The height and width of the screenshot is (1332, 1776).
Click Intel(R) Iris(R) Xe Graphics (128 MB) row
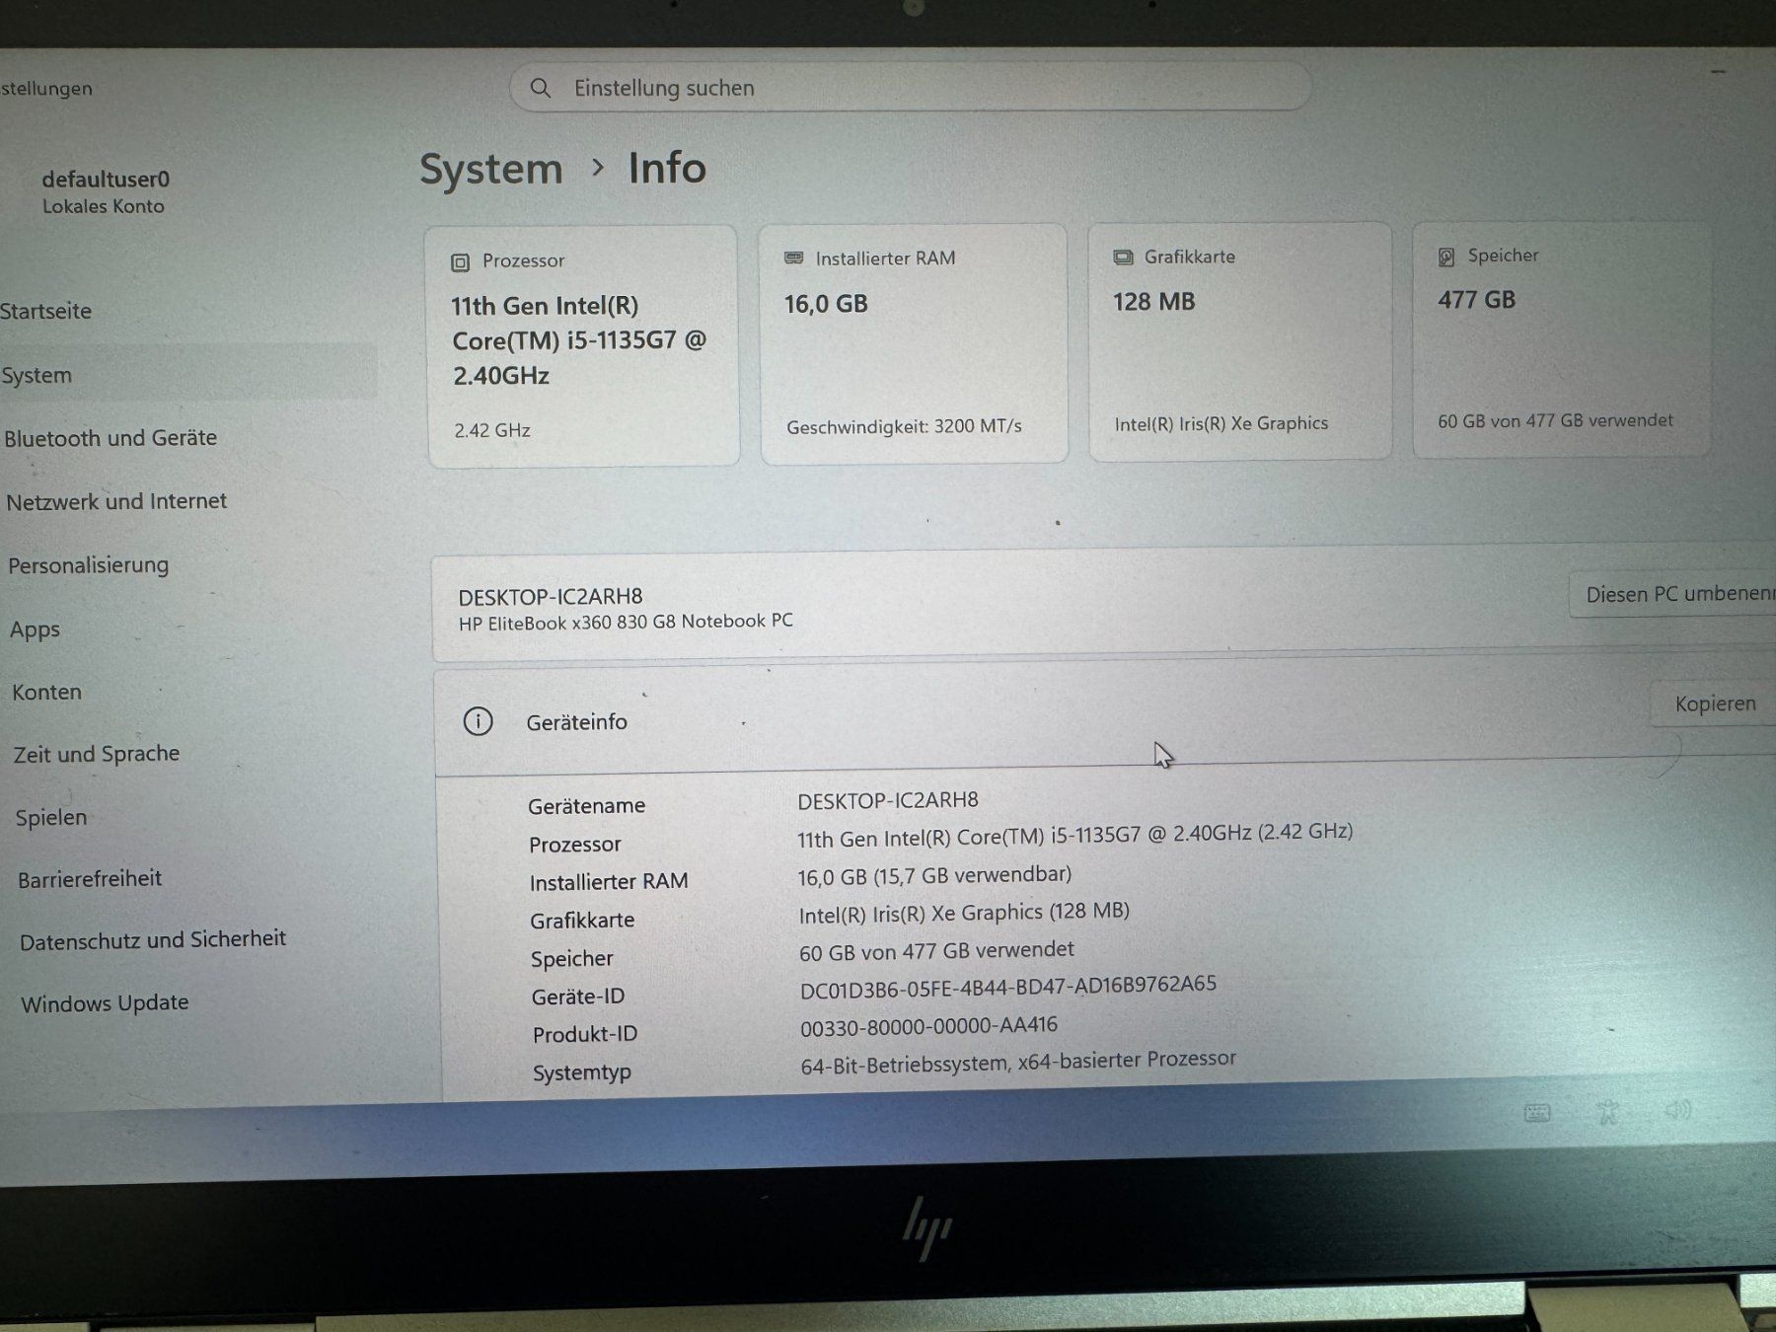(964, 914)
